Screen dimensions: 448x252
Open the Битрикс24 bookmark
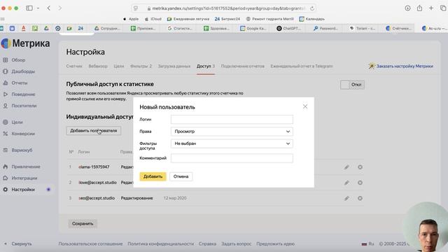(x=227, y=19)
